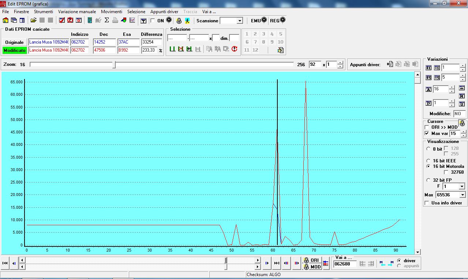The height and width of the screenshot is (279, 468).
Task: Open the Max 65536 dropdown
Action: tap(463, 195)
